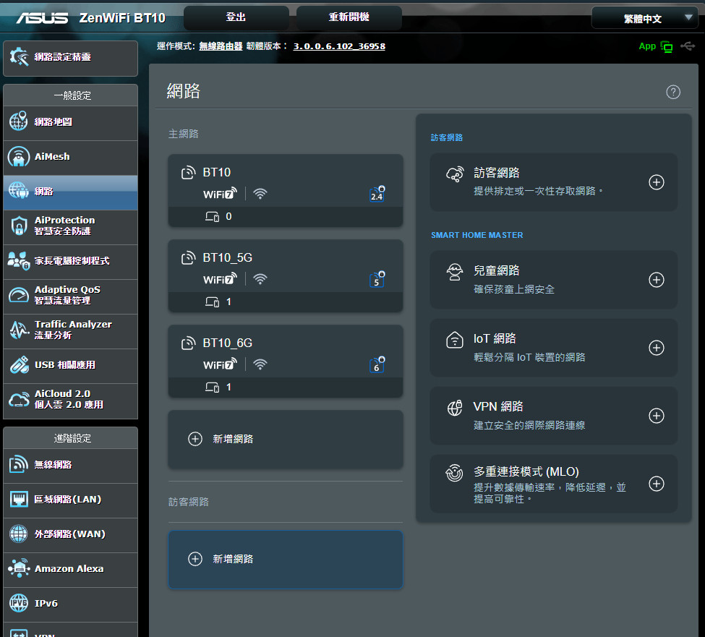
Task: Open the 外部網路(WAN) menu item
Action: [71, 534]
